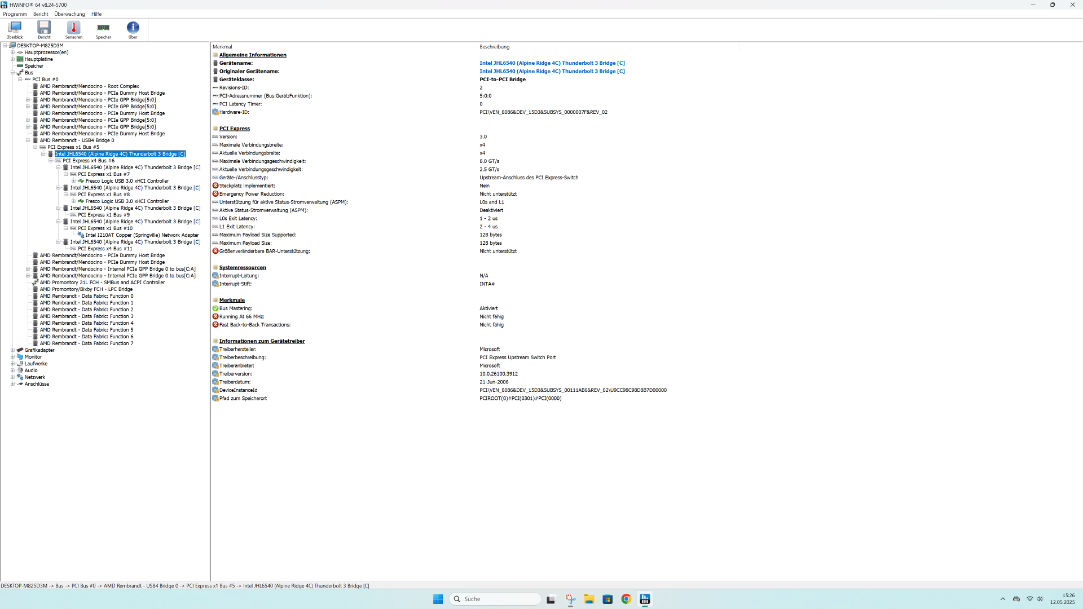Image resolution: width=1083 pixels, height=609 pixels.
Task: Expand the Hauptprozessor(en) node
Action: click(x=12, y=52)
